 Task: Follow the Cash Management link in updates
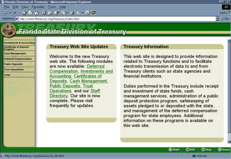[88, 81]
